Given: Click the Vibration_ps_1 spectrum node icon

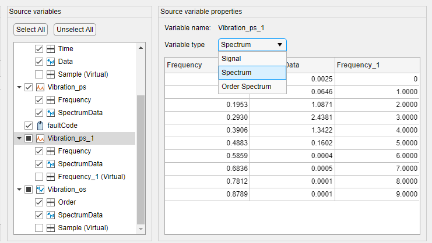Looking at the screenshot, I should point(40,138).
